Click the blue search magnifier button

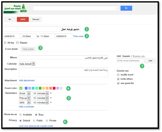(126, 8)
